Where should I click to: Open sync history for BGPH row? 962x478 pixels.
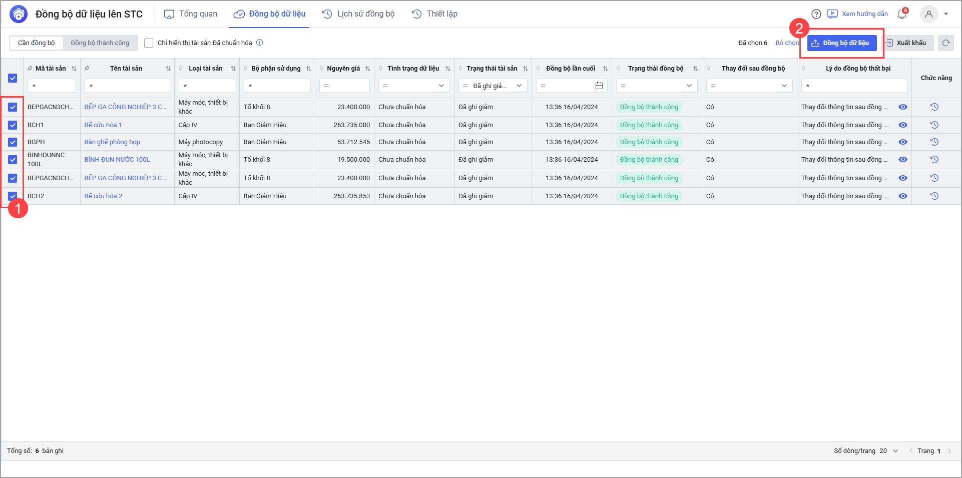click(x=934, y=142)
